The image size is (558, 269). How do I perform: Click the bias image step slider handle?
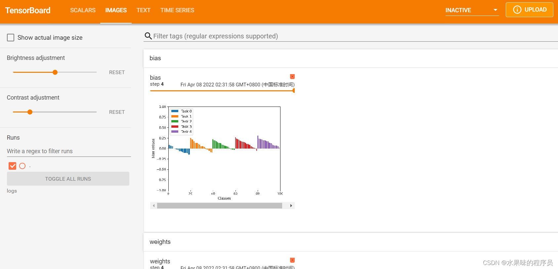click(x=293, y=91)
